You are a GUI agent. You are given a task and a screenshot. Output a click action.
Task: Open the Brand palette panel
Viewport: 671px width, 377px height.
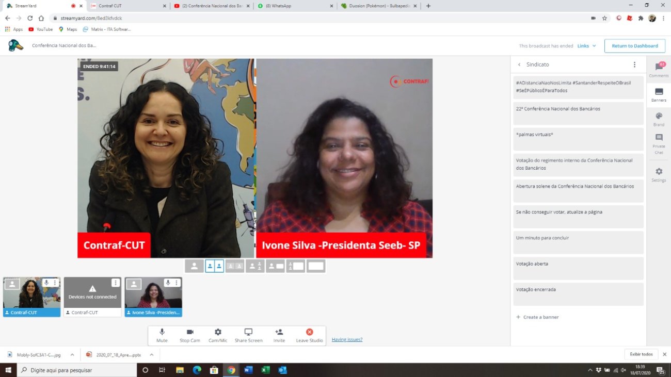[659, 119]
